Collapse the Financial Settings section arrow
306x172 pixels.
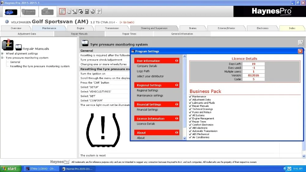click(x=177, y=104)
